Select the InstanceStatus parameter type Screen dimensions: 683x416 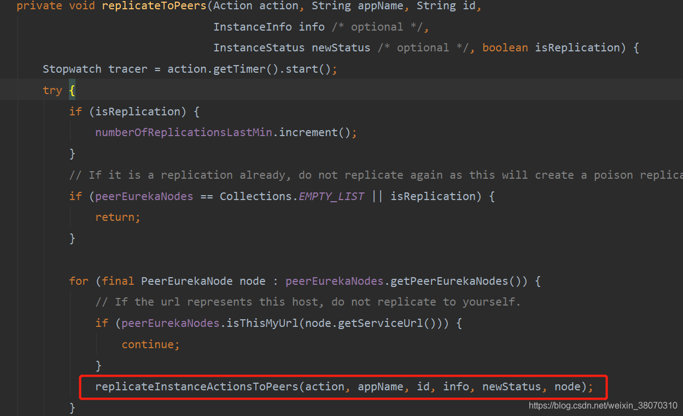[x=259, y=48]
